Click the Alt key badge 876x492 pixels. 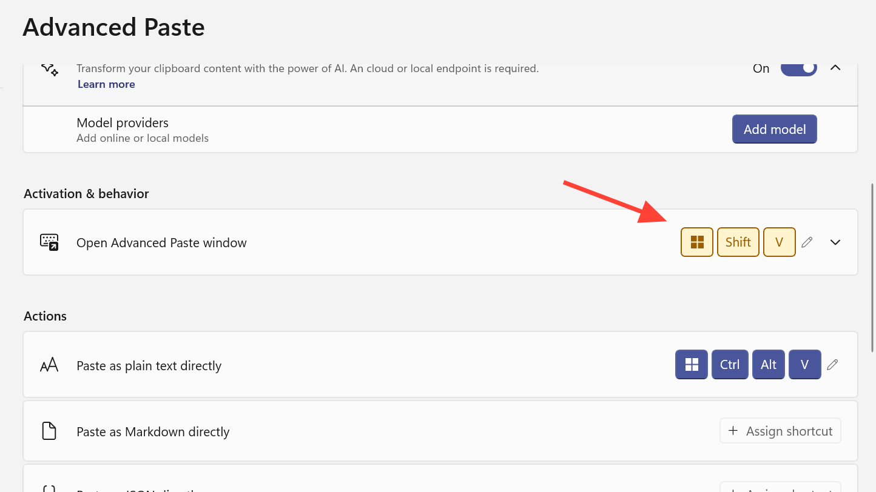click(x=769, y=365)
